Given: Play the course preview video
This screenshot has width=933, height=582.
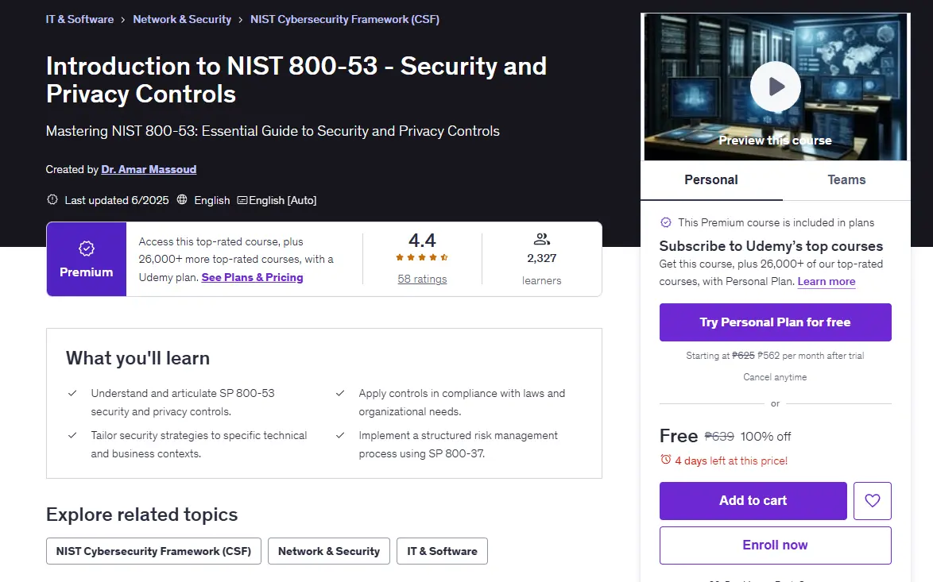Looking at the screenshot, I should [775, 87].
